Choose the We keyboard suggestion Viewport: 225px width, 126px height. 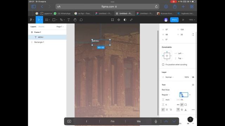click(139, 121)
